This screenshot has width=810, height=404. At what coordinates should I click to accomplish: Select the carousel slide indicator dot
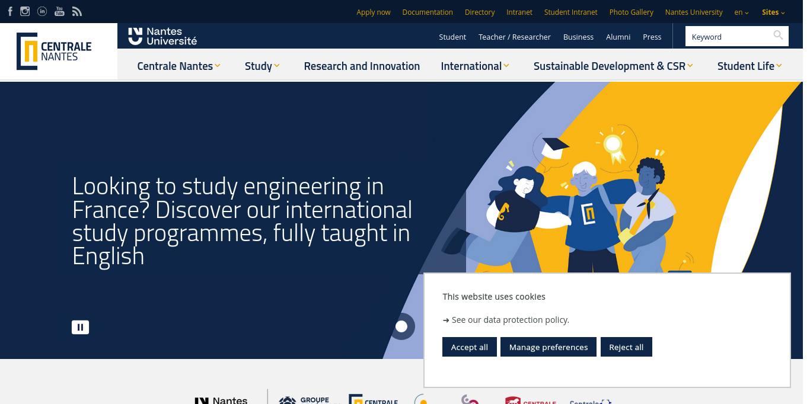click(x=401, y=326)
